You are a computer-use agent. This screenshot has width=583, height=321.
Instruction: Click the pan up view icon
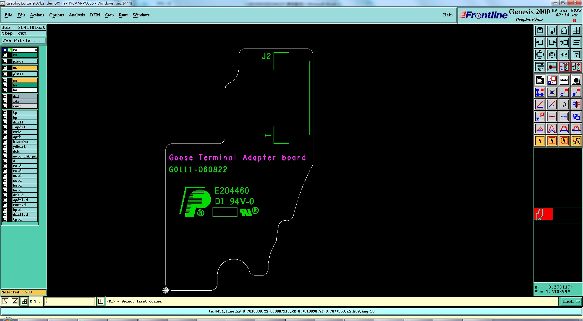540,30
